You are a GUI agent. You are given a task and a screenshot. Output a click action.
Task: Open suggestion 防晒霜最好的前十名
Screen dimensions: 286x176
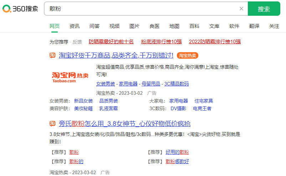click(x=111, y=42)
